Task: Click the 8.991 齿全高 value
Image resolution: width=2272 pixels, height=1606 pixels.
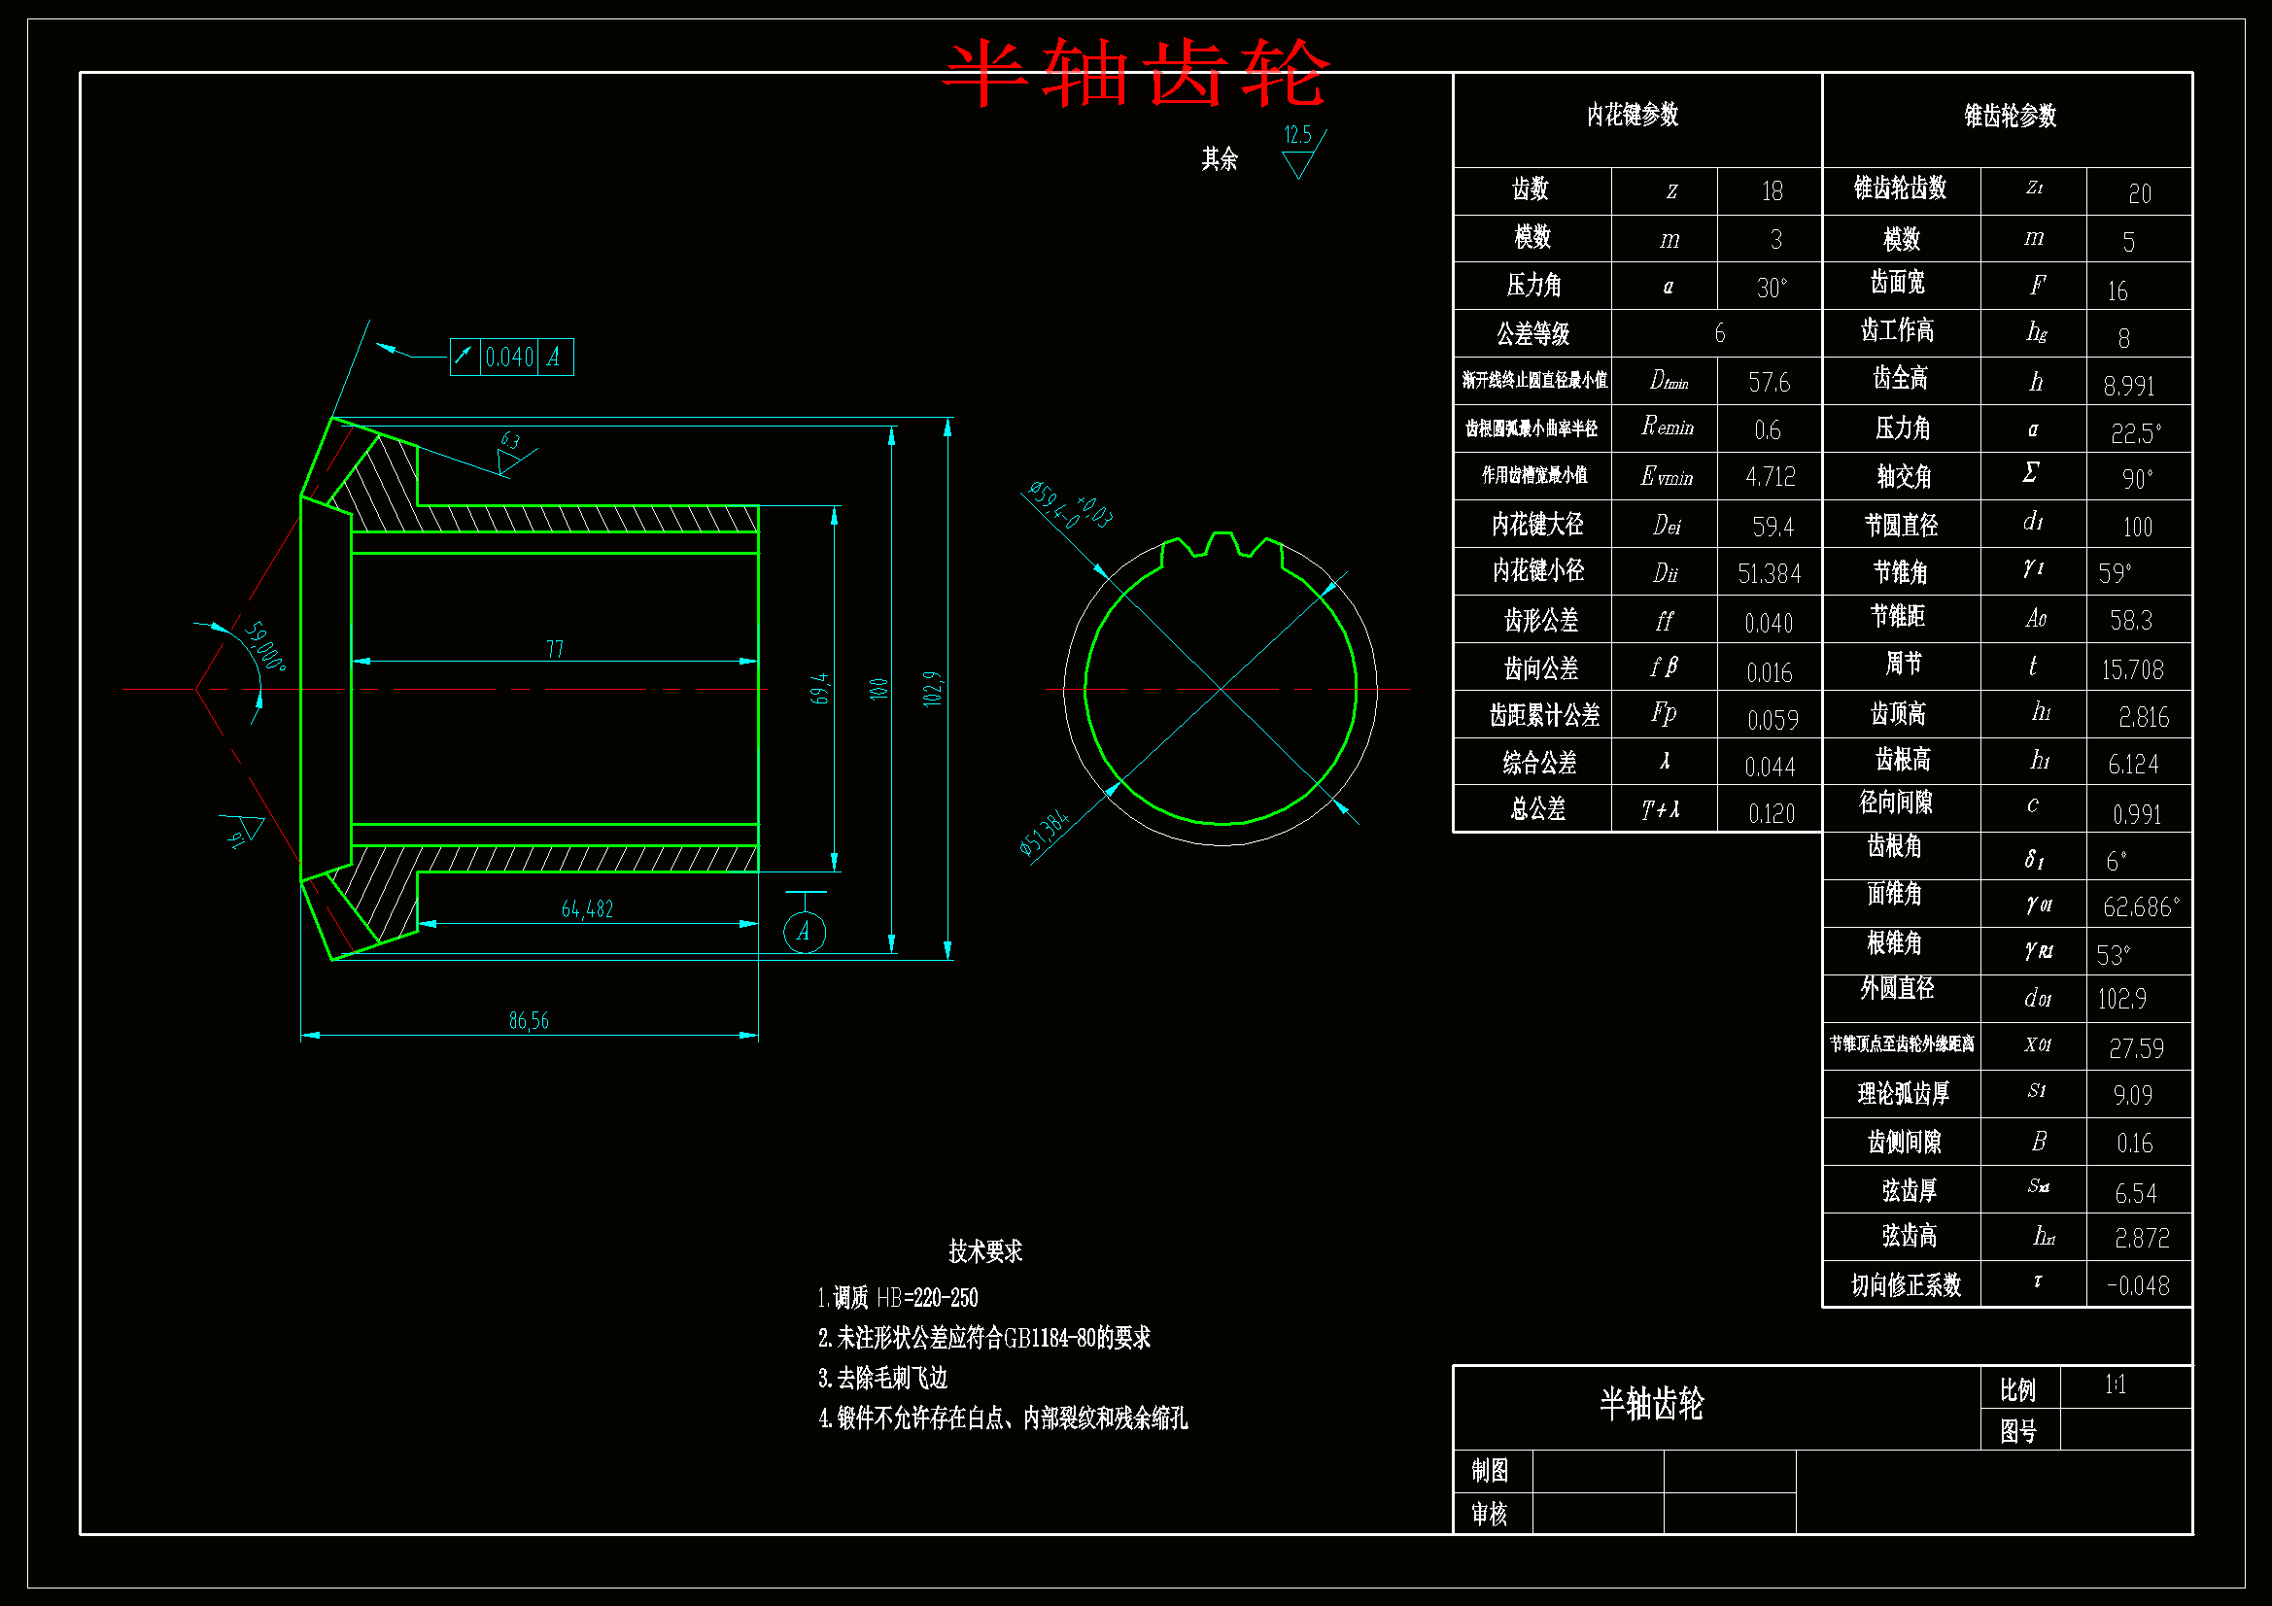Action: click(2128, 386)
